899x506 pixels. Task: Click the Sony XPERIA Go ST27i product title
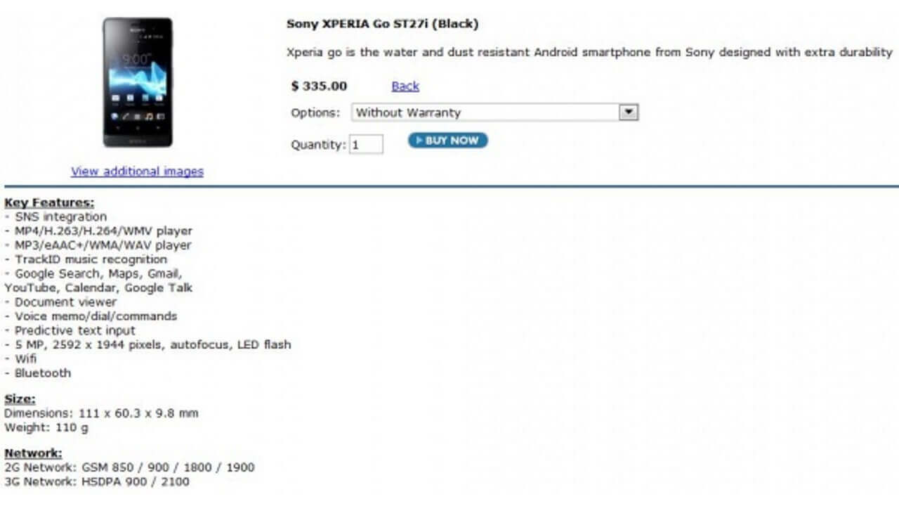[382, 23]
